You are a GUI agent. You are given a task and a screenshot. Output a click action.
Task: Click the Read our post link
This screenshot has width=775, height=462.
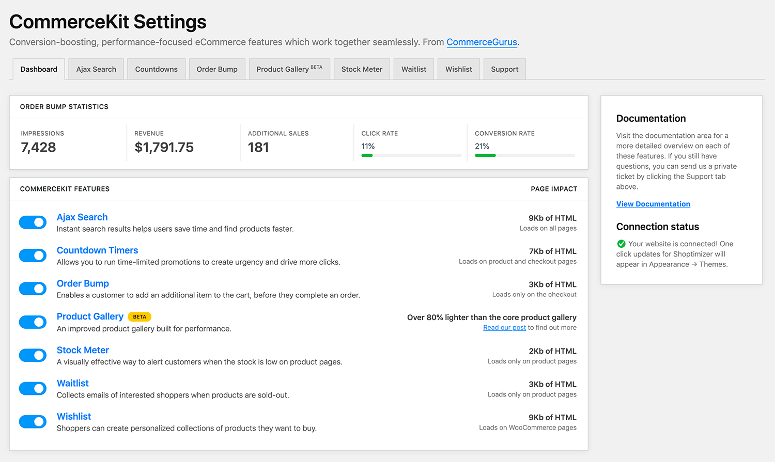pyautogui.click(x=504, y=328)
